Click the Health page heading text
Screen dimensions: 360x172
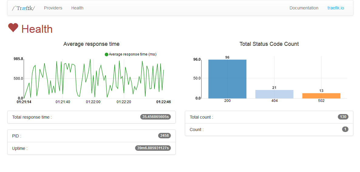(37, 29)
